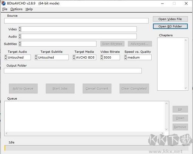Click the Video stream selection field
Viewport: 193px width, 154px height.
tap(79, 29)
